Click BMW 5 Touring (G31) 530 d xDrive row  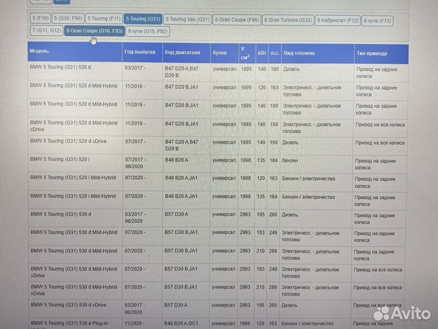point(68,305)
